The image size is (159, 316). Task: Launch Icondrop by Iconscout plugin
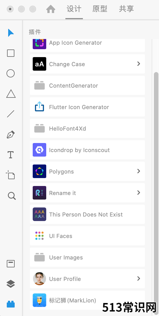(x=87, y=150)
